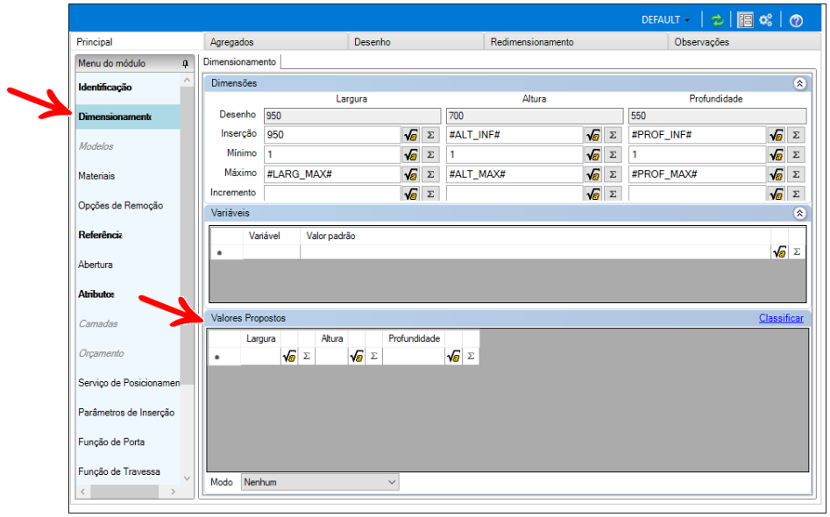Switch to the Redimensionamento tab
The width and height of the screenshot is (830, 517).
click(x=532, y=42)
